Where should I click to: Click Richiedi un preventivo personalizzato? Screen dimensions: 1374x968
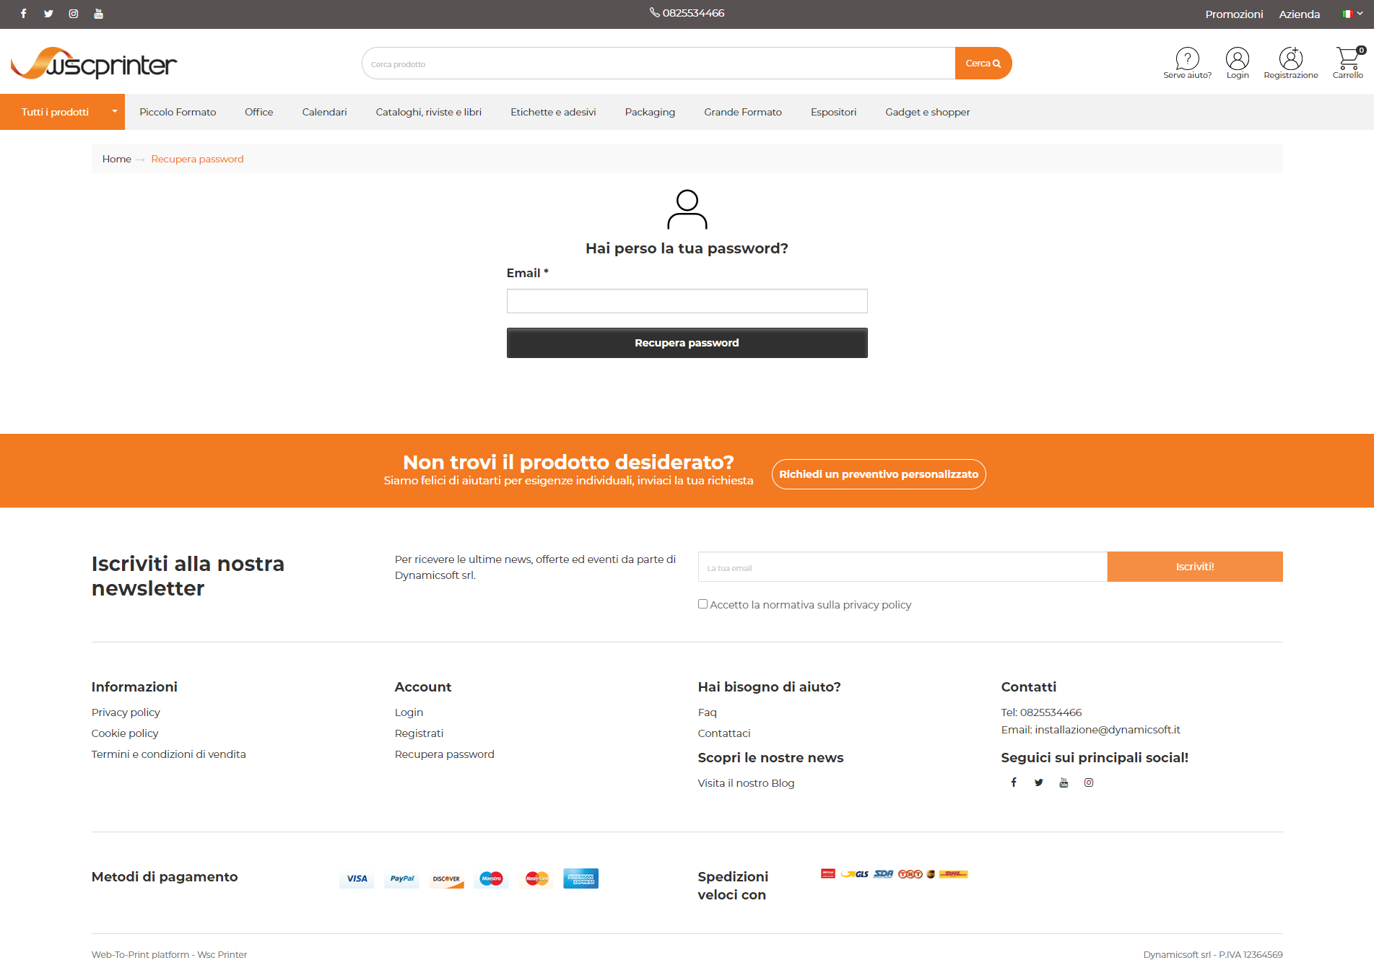coord(878,474)
